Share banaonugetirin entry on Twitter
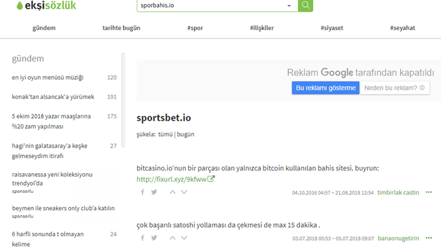Screen dimensions: 441x248 pyautogui.click(x=154, y=238)
